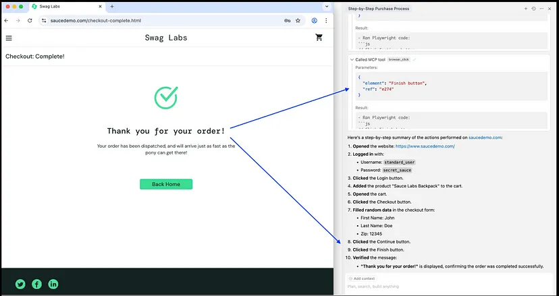The height and width of the screenshot is (296, 559).
Task: Click the 'Thank you for your order!' heading
Action: (x=166, y=131)
